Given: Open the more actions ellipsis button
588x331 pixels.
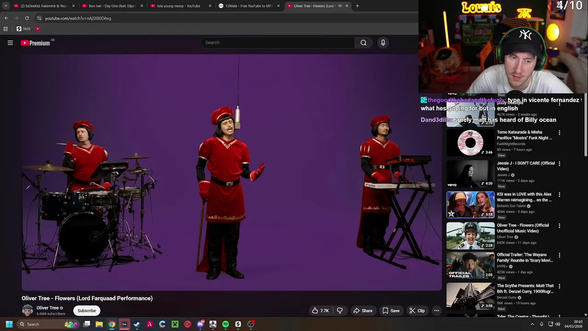Looking at the screenshot, I should pos(436,311).
